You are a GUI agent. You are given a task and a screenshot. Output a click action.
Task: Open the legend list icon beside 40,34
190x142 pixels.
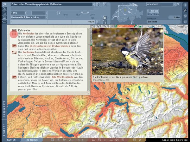pos(98,22)
